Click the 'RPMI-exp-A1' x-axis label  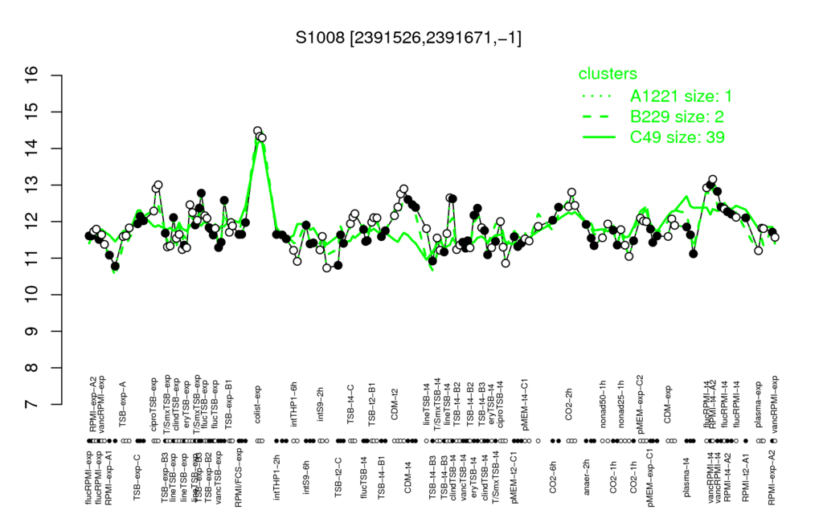click(108, 477)
